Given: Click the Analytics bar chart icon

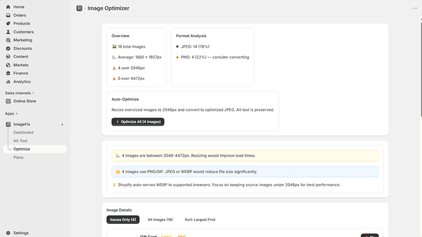Looking at the screenshot, I should pyautogui.click(x=8, y=82).
